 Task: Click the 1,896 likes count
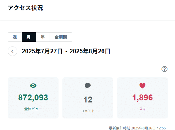(x=142, y=97)
